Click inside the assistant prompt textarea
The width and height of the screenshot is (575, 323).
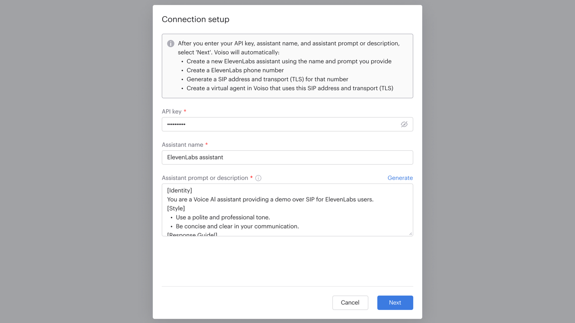(287, 210)
